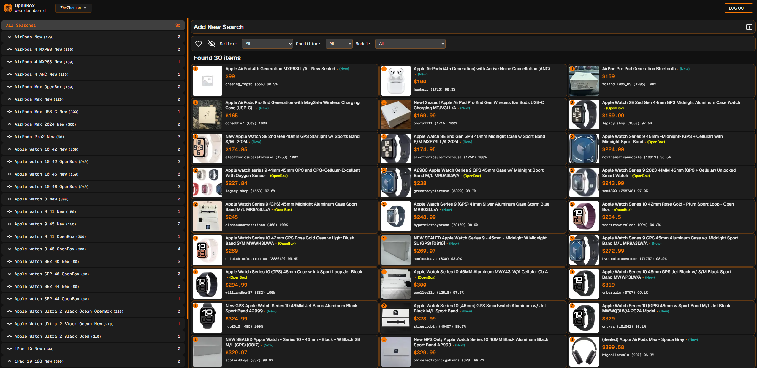
Task: Click the seller chasing_tags0 (566) 98.9%
Action: point(251,84)
